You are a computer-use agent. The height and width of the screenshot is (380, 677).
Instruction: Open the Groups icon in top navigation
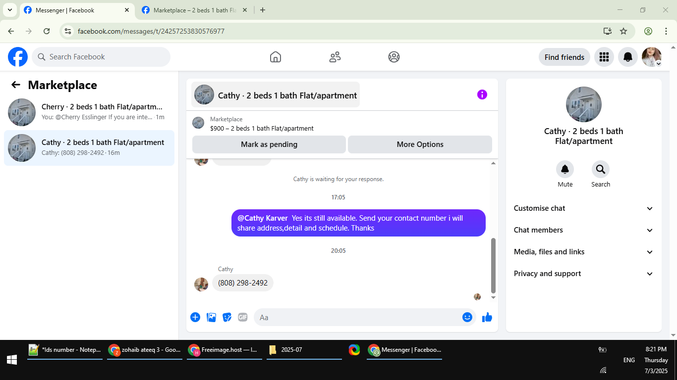[394, 57]
